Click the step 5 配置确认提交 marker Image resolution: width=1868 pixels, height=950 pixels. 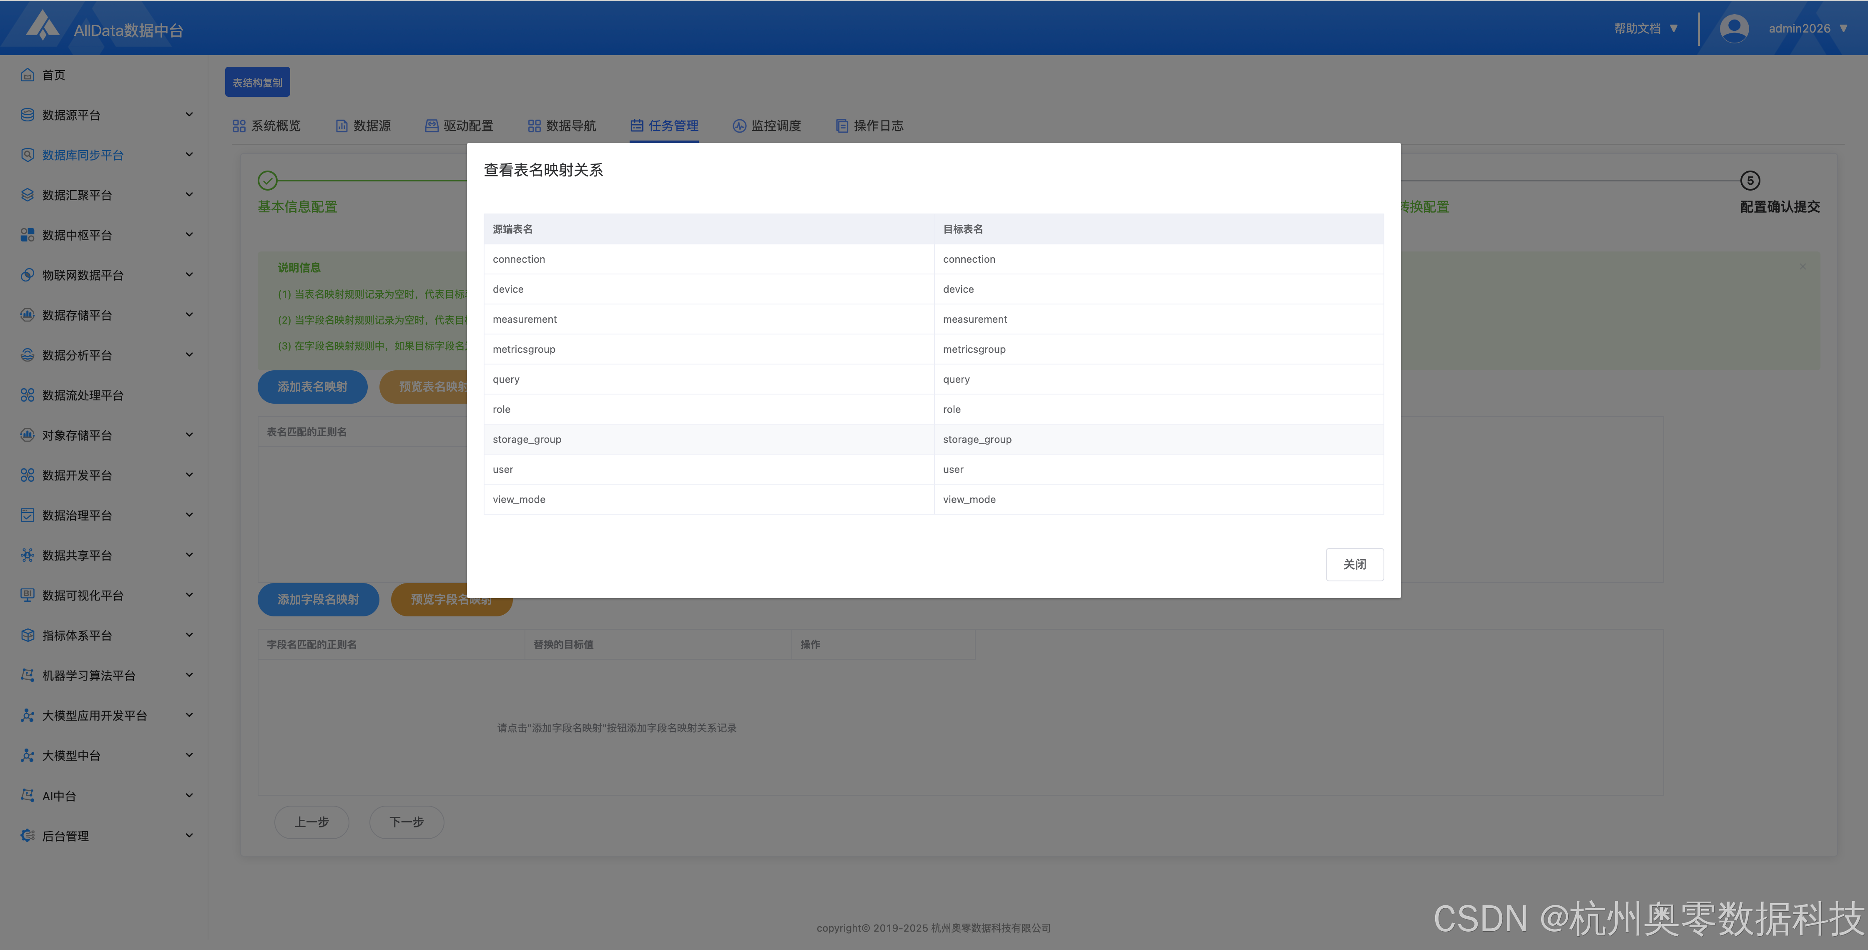[x=1750, y=181]
